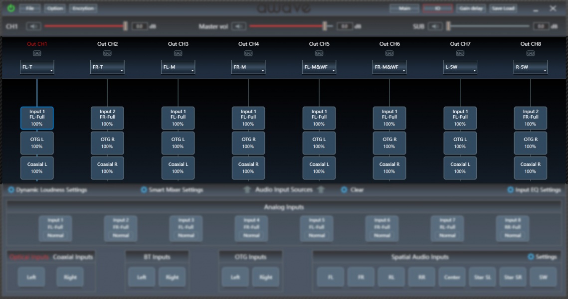Toggle OTG R source in Out CH4
The width and height of the screenshot is (568, 299).
point(248,143)
